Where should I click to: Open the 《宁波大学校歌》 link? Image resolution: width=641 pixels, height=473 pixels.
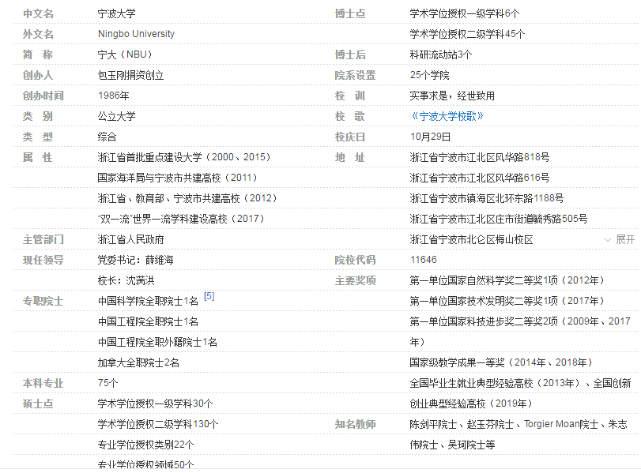coord(447,116)
